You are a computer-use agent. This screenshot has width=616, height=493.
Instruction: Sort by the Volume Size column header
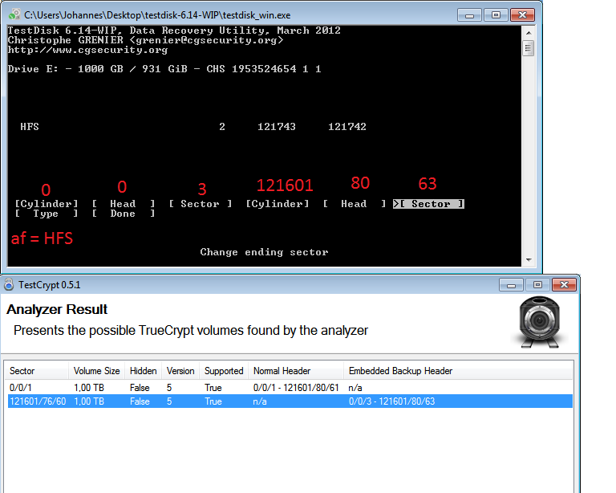click(x=96, y=371)
